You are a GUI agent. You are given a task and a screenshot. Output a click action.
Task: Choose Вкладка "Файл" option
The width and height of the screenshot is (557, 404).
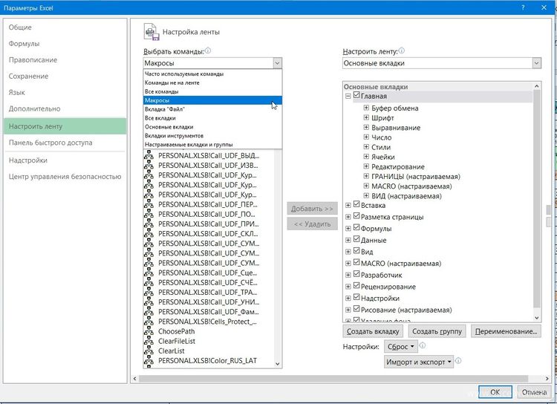coord(213,109)
